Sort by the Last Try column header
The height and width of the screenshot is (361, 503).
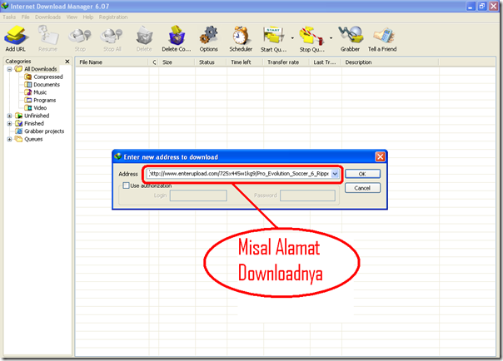tap(326, 62)
